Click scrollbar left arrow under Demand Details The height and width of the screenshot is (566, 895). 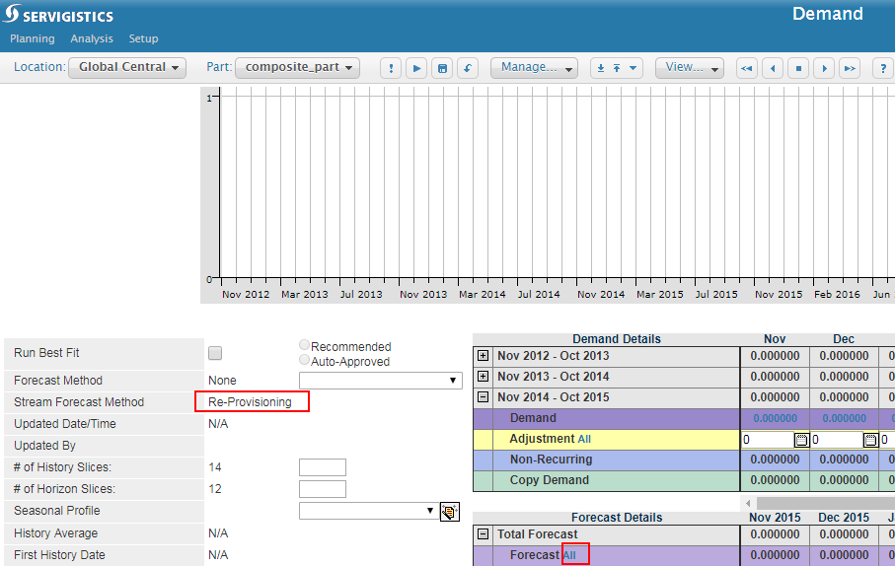[x=748, y=503]
